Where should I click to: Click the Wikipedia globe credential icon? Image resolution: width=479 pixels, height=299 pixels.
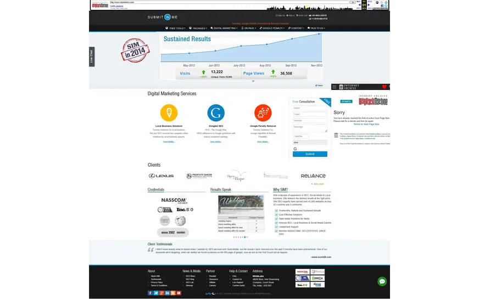(180, 221)
